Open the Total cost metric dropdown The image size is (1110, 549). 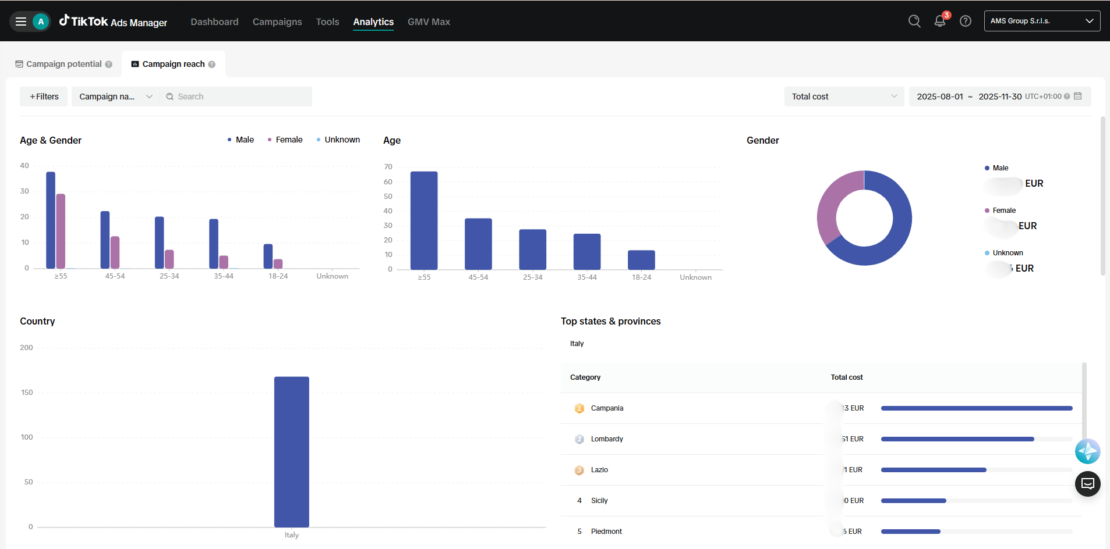[x=844, y=97]
